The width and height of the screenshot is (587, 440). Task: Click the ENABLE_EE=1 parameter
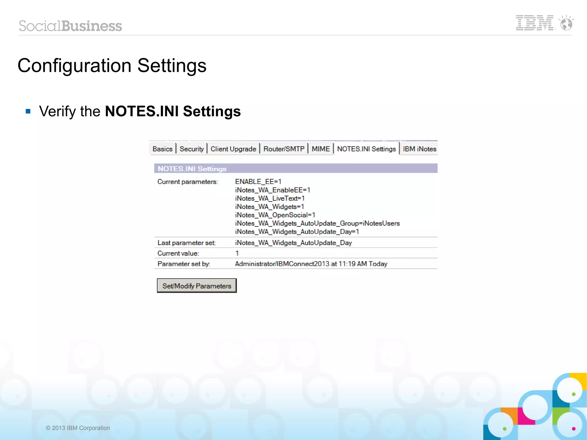pyautogui.click(x=258, y=181)
